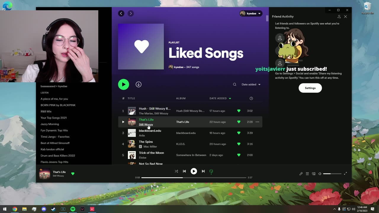Viewport: 379px width, 213px height.
Task: Open the Arlie artist link
Action: tap(142, 135)
